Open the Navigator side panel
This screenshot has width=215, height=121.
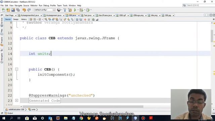pos(2,58)
